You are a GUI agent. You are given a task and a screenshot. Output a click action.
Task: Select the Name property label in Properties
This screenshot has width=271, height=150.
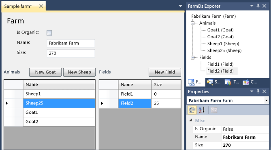[201, 137]
